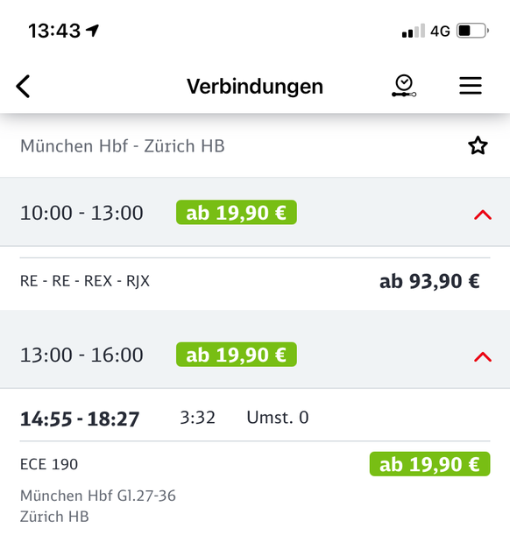
Task: Tap München Hbf Gl.27-36 platform info
Action: coord(98,496)
